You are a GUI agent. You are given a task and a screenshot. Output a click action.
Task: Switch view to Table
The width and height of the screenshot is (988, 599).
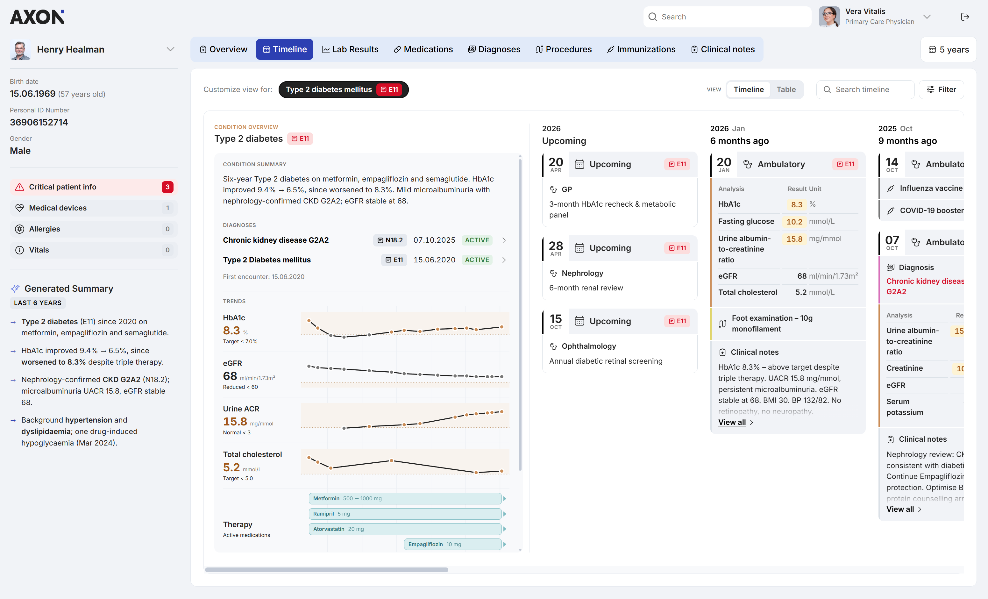click(x=786, y=89)
